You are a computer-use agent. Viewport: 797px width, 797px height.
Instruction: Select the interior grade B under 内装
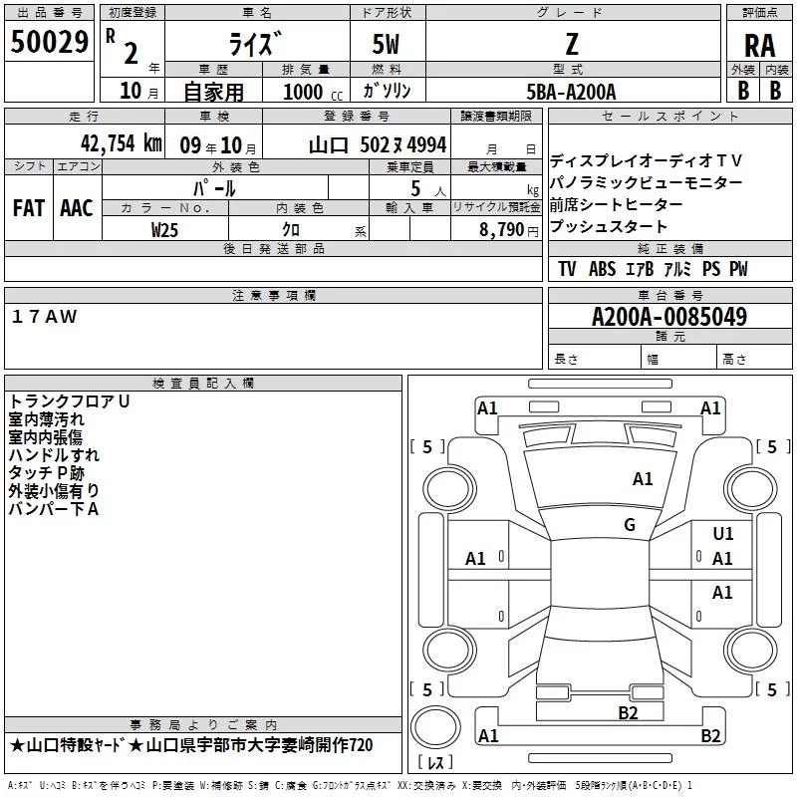(775, 90)
